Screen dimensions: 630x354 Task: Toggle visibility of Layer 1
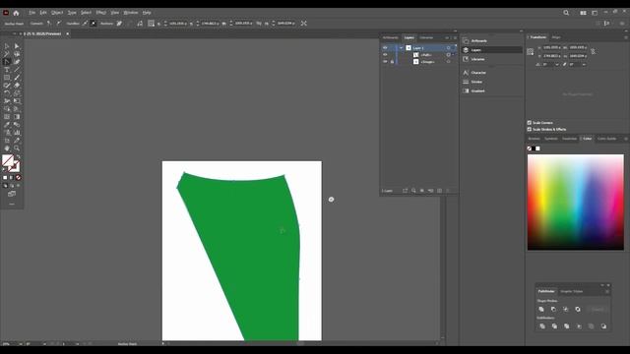pyautogui.click(x=385, y=48)
